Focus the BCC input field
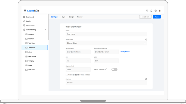Screen dimensions: 186x104 click(x=106, y=61)
